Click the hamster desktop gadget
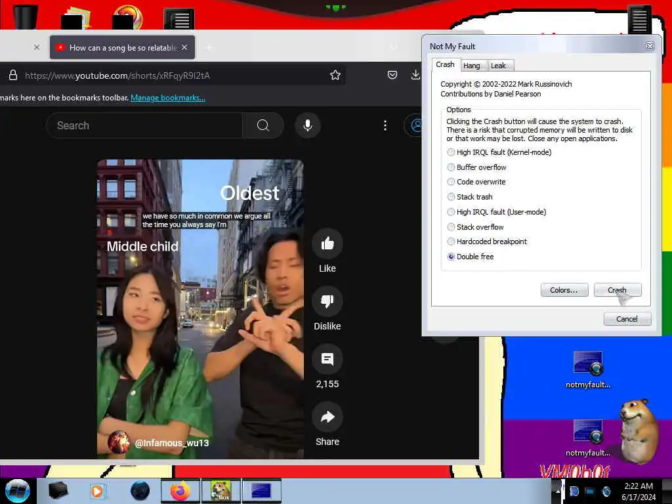The width and height of the screenshot is (672, 504). (x=639, y=431)
